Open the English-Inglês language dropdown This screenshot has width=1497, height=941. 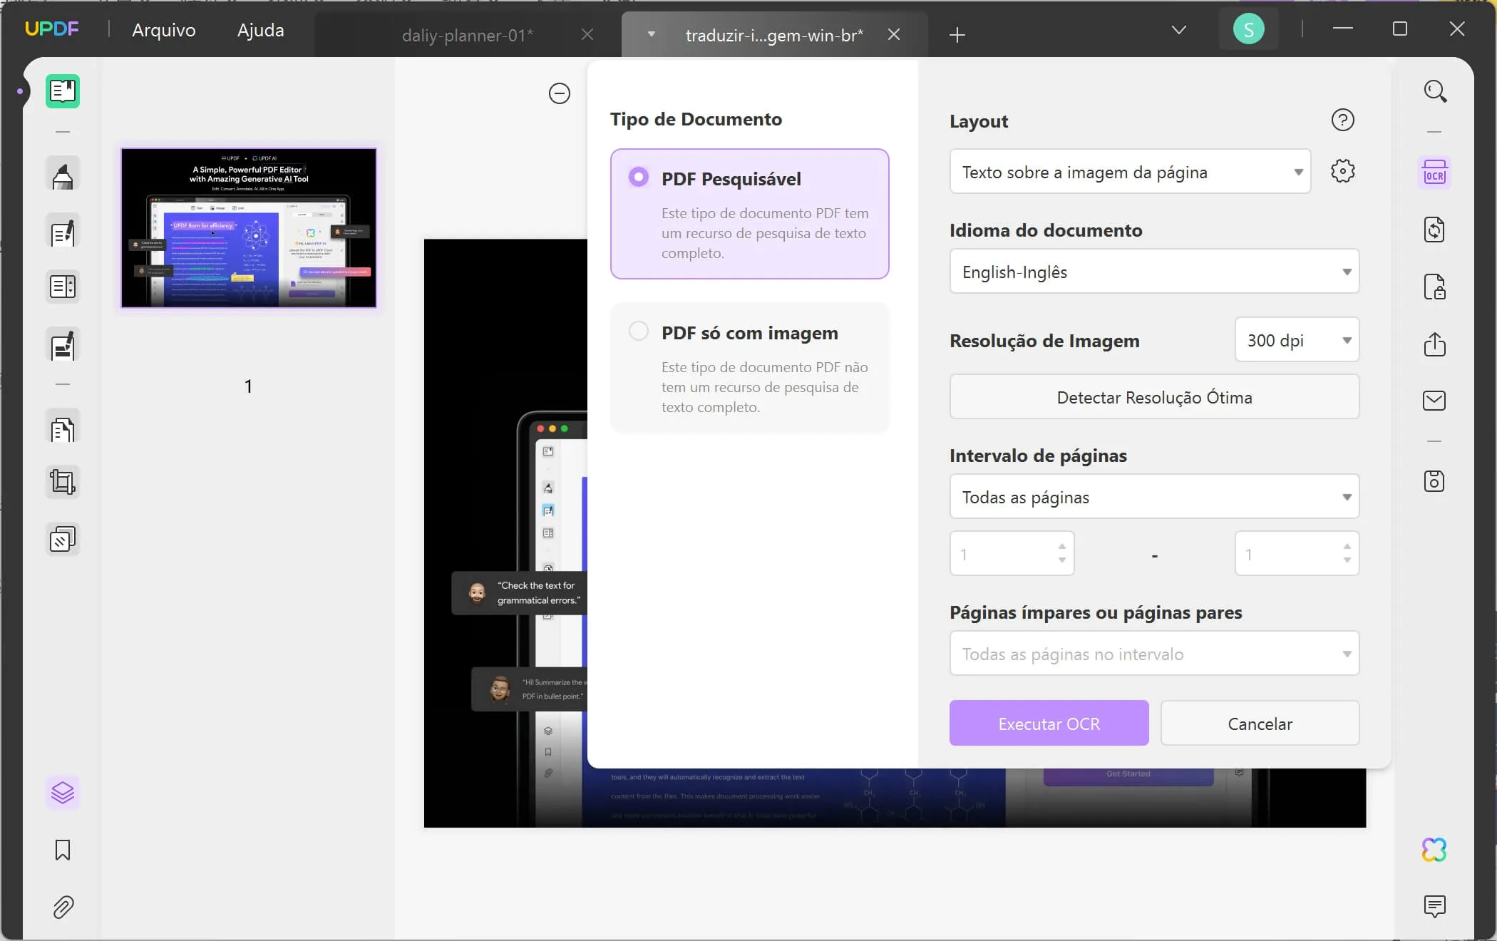click(1153, 272)
